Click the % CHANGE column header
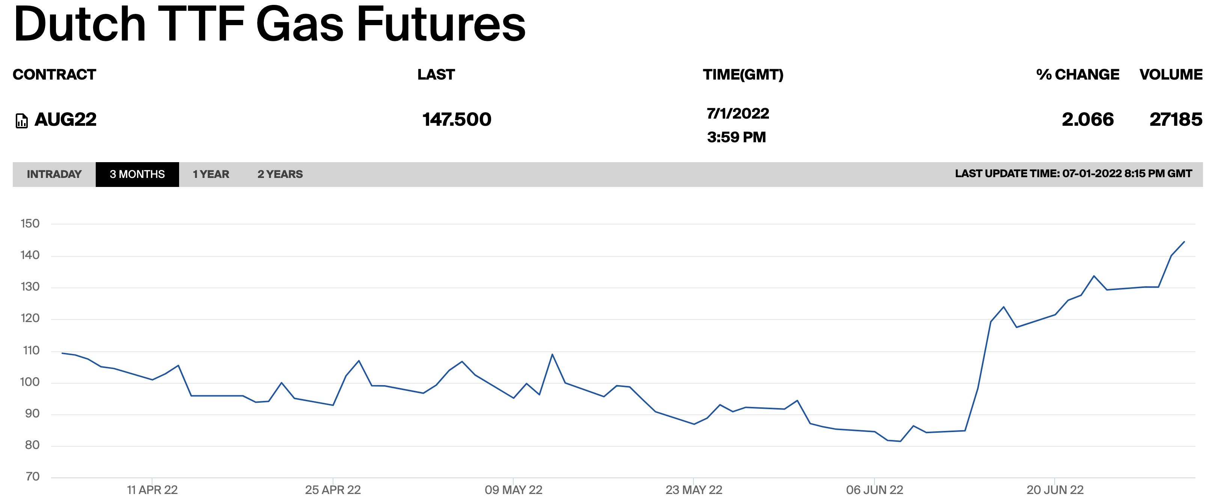Viewport: 1230px width, 503px height. coord(1077,74)
